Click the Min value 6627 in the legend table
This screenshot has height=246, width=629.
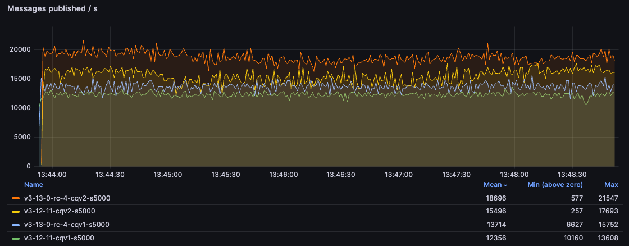click(573, 225)
